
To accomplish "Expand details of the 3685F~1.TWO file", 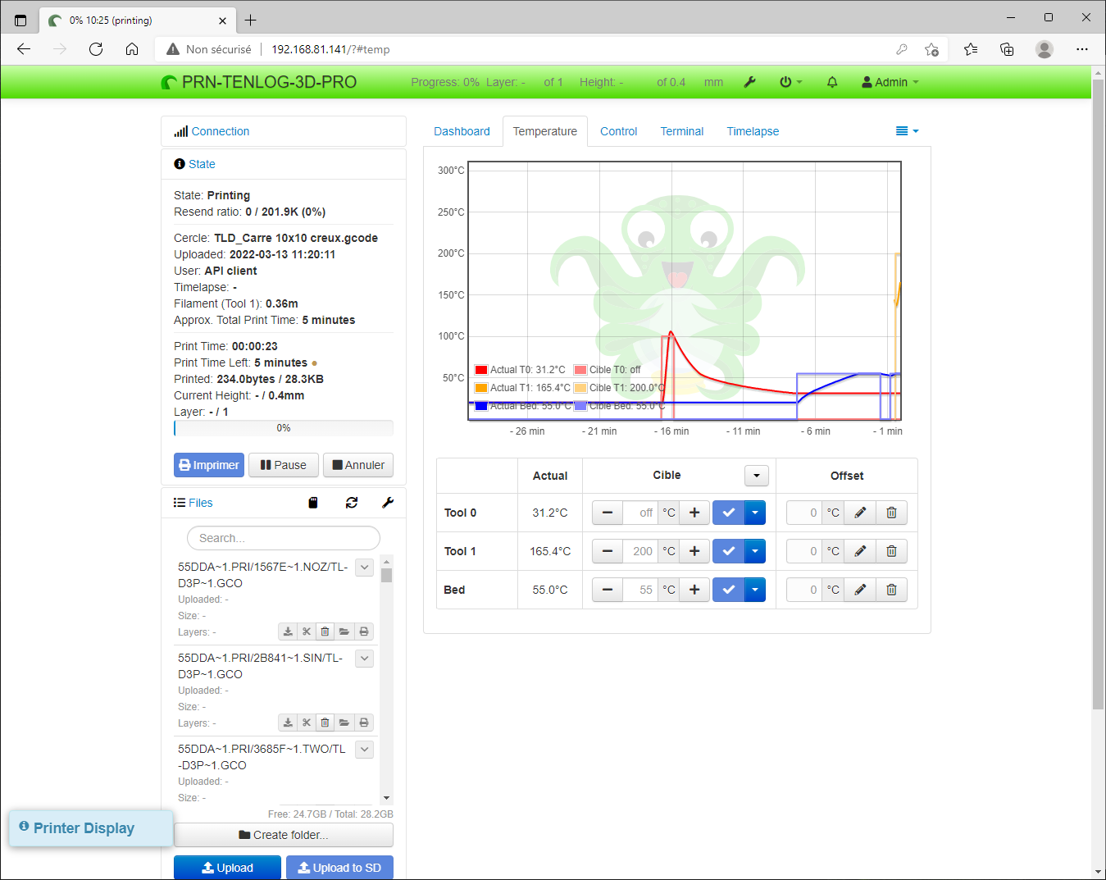I will tap(365, 749).
